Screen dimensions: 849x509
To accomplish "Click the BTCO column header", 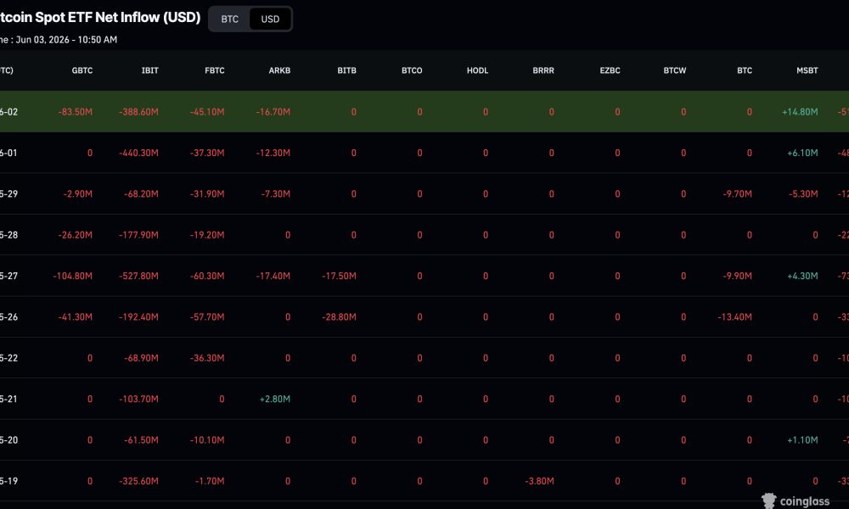I will 412,70.
